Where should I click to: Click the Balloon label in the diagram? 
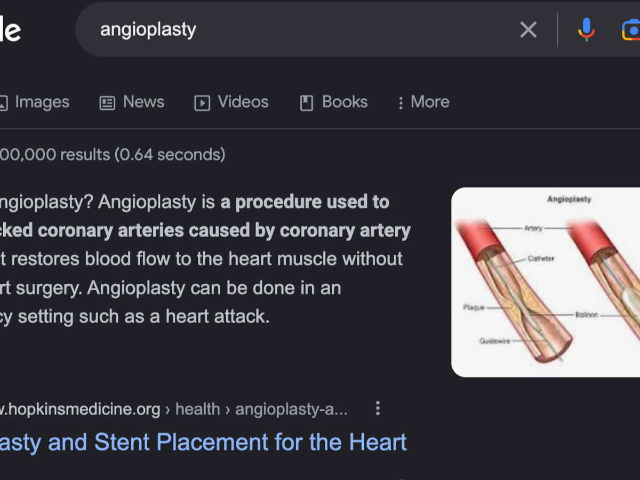587,315
